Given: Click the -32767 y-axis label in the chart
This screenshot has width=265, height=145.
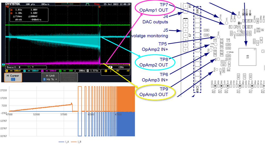Looking at the screenshot, I should (x=3, y=136).
